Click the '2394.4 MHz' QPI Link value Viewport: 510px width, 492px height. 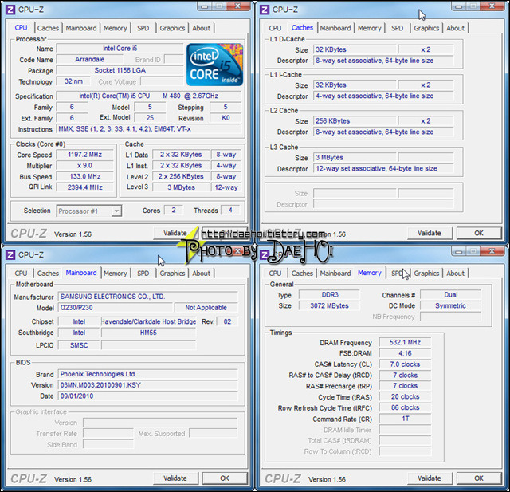(85, 187)
